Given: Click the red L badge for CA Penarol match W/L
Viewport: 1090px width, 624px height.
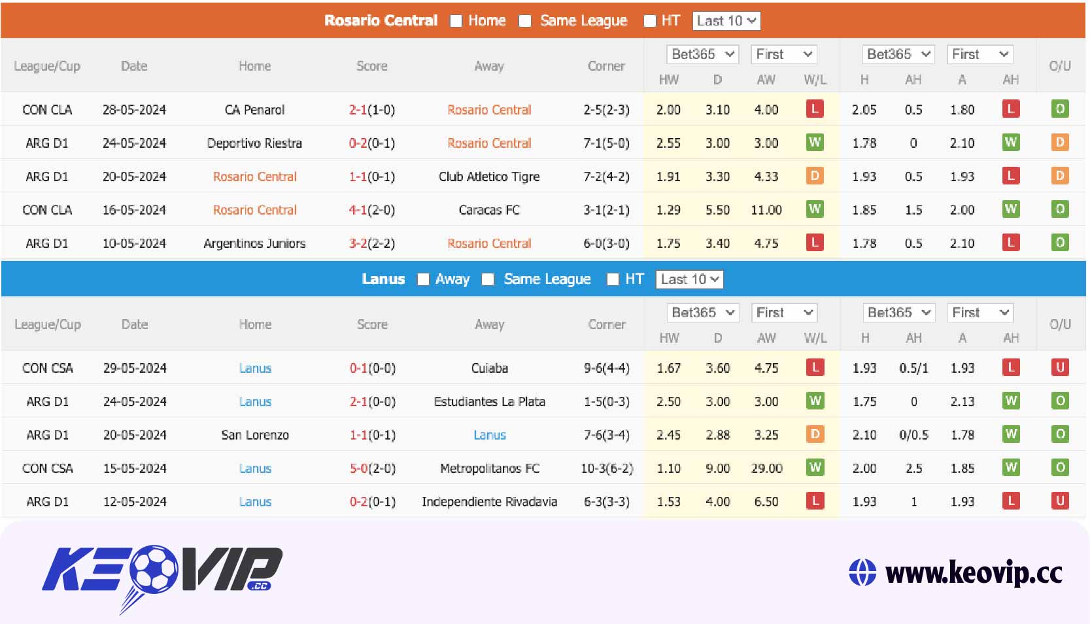Looking at the screenshot, I should pyautogui.click(x=814, y=109).
